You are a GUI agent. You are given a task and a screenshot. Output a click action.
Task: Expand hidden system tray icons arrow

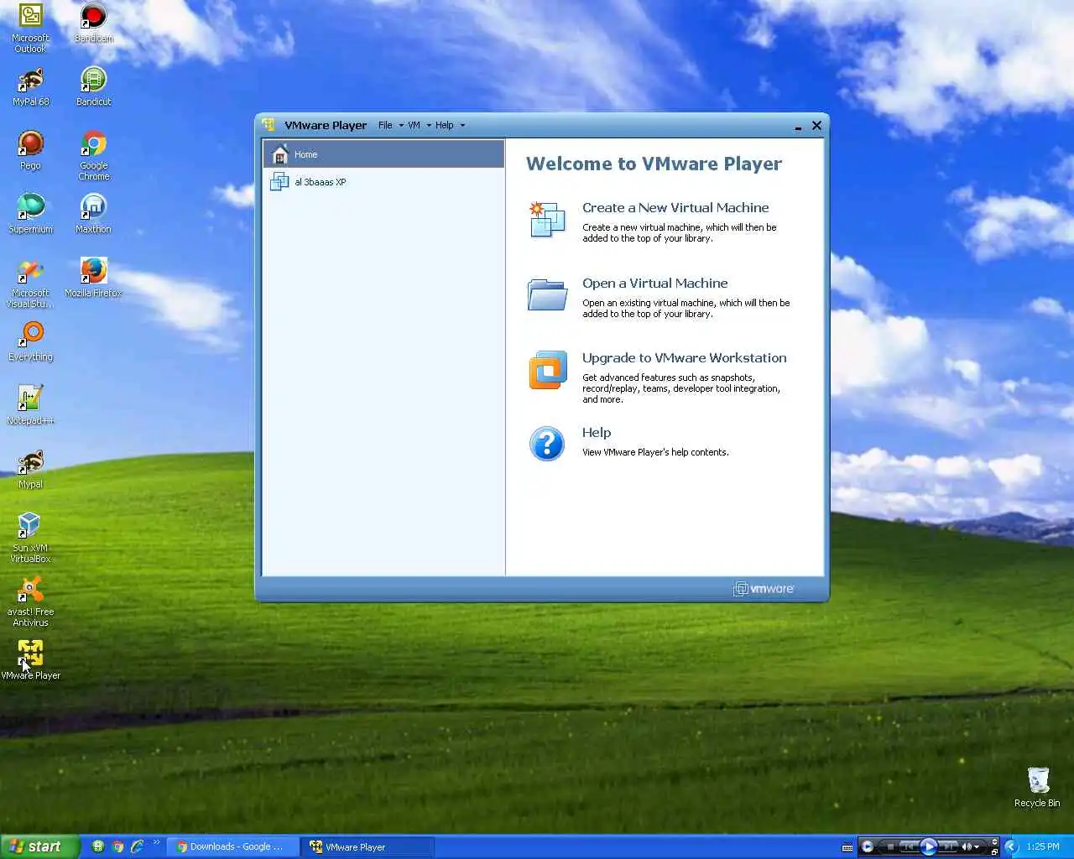click(x=1011, y=846)
